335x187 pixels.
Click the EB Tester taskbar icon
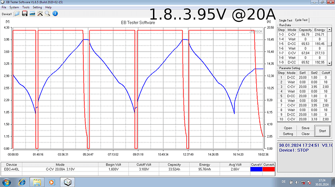pos(67,182)
